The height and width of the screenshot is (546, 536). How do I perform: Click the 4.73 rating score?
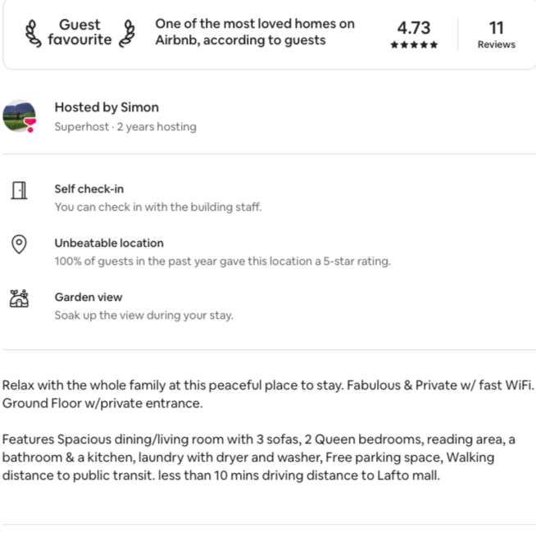point(414,28)
